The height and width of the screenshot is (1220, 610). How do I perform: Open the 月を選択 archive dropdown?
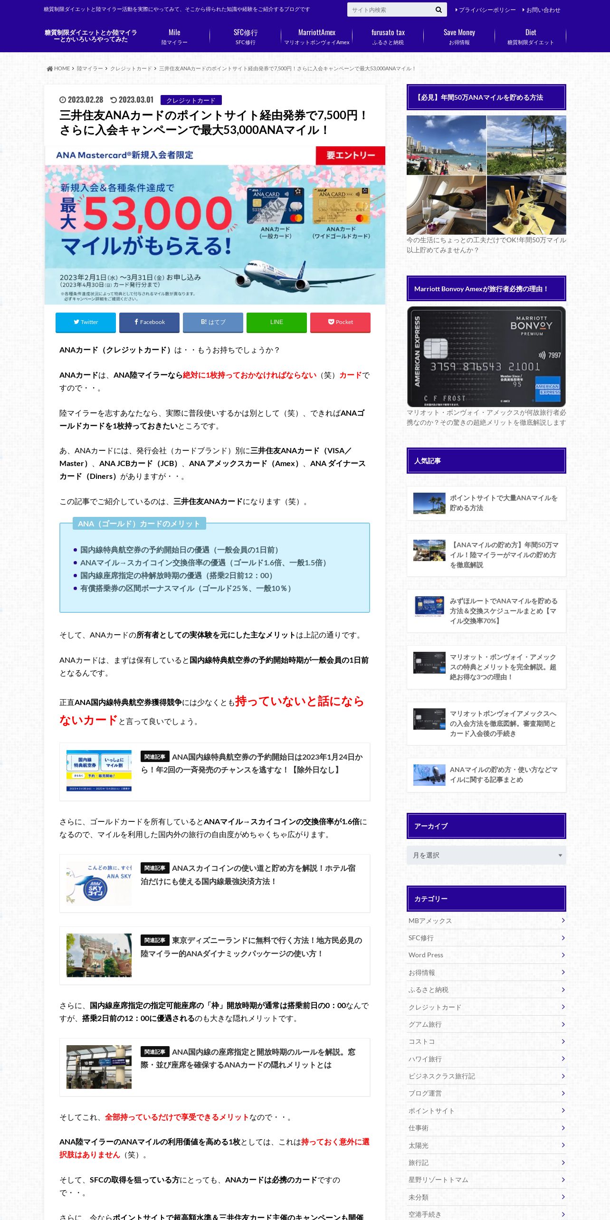point(486,855)
